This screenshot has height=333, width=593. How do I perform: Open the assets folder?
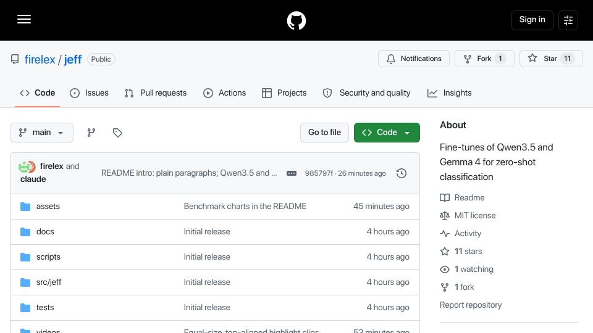(48, 206)
